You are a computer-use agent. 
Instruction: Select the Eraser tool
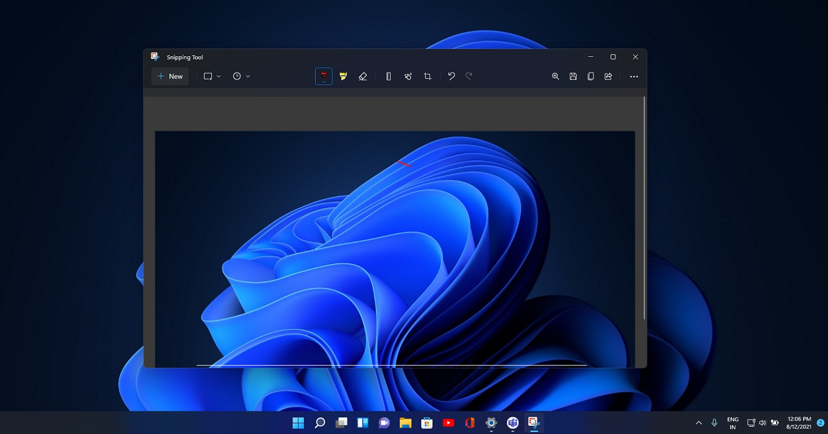[x=363, y=76]
